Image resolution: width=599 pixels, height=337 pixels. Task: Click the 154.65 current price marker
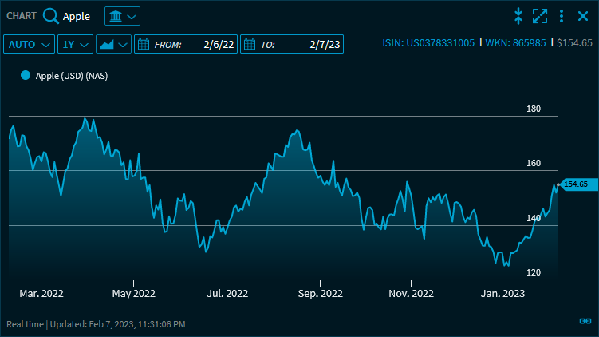tap(575, 184)
